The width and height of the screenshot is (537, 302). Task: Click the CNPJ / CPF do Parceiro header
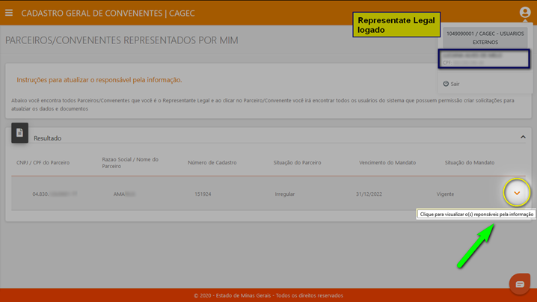[43, 162]
